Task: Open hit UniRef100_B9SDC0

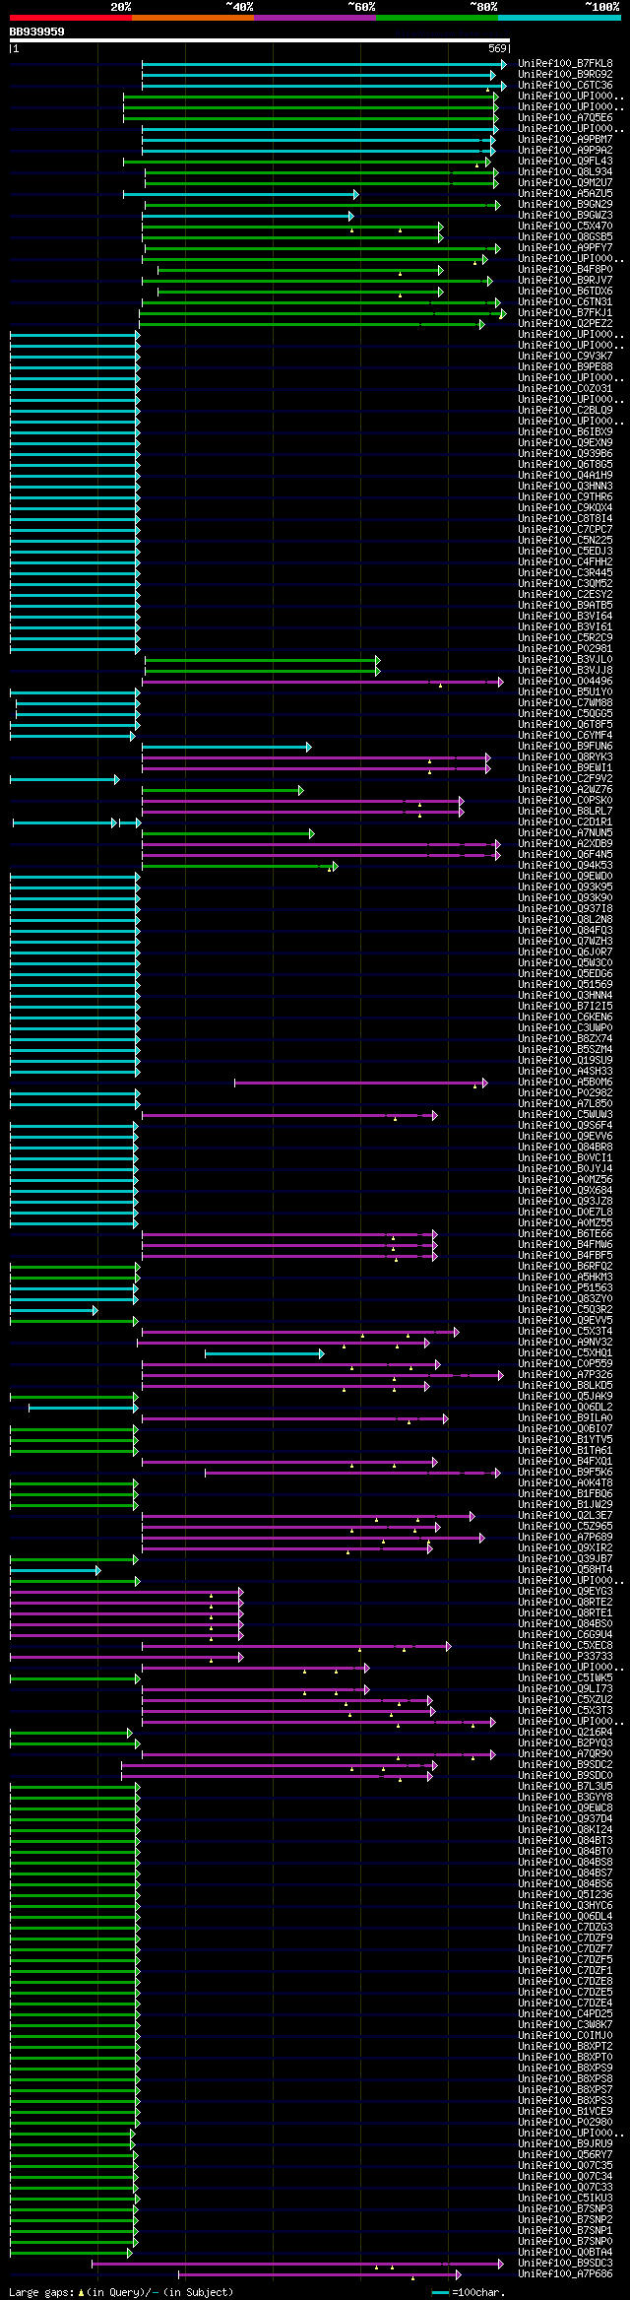Action: pos(565,1776)
